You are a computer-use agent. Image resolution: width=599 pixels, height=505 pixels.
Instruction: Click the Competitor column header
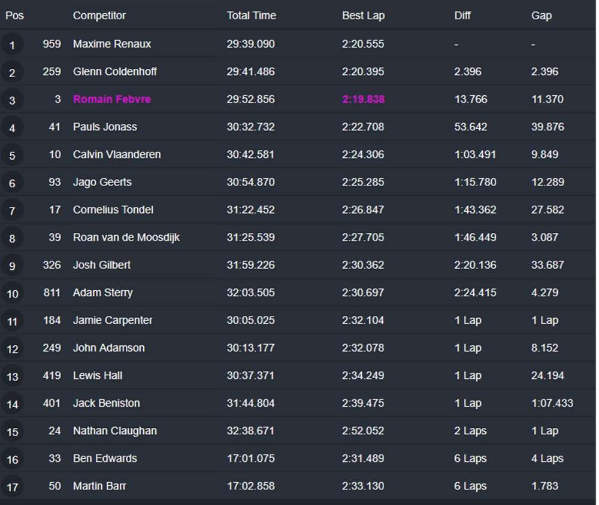(x=99, y=16)
